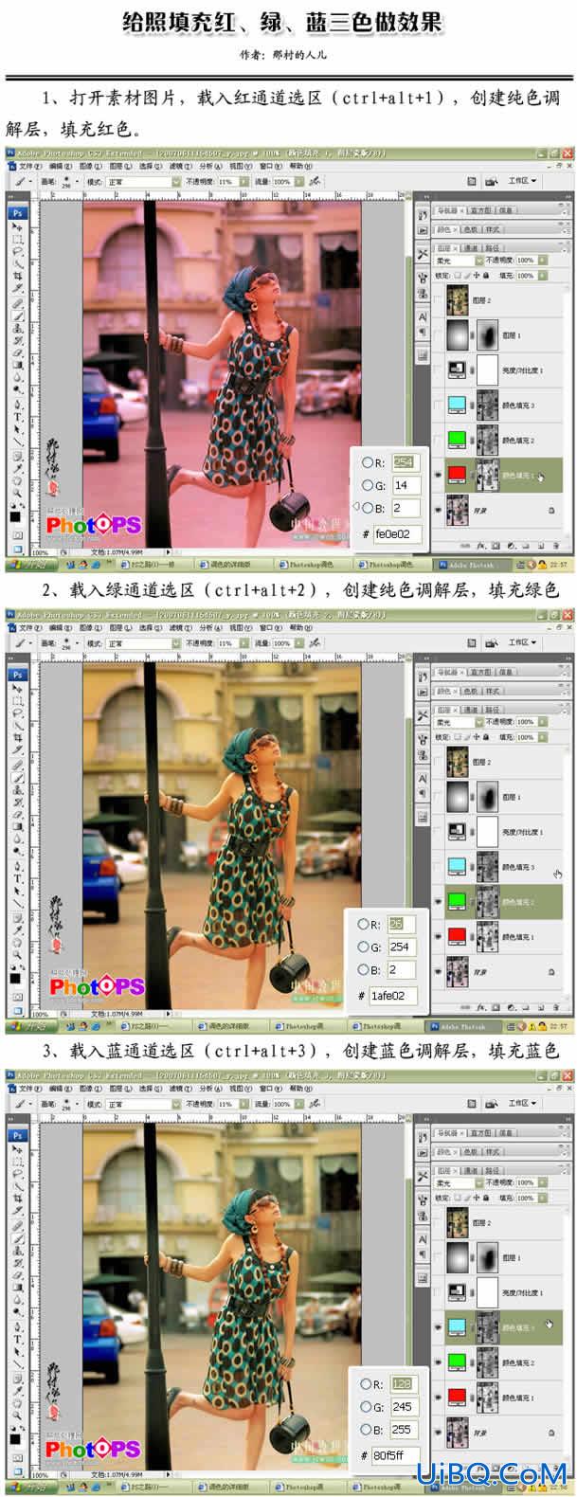
Task: Click the Ps logo atop step 1 toolbox
Action: tap(17, 213)
